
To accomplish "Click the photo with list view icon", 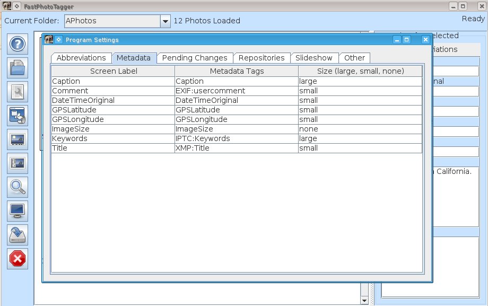I will pos(18,164).
